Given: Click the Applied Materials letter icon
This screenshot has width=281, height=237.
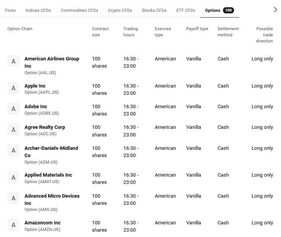Looking at the screenshot, I should (13, 177).
